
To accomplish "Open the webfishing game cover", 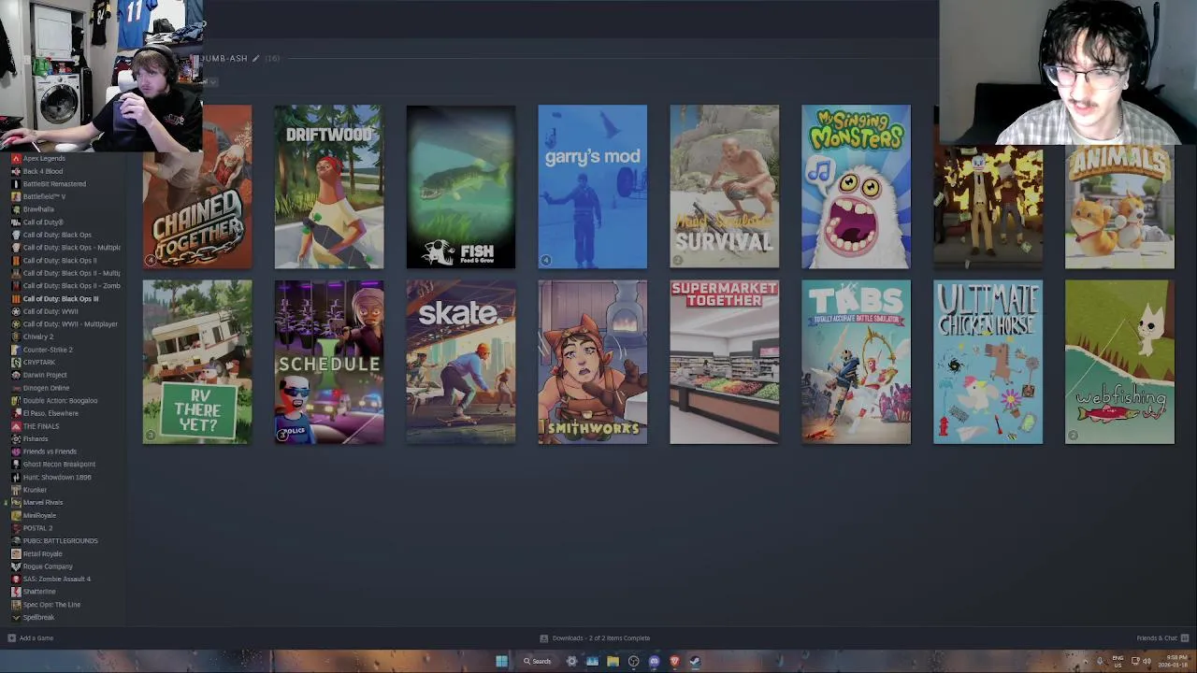I will click(1120, 362).
